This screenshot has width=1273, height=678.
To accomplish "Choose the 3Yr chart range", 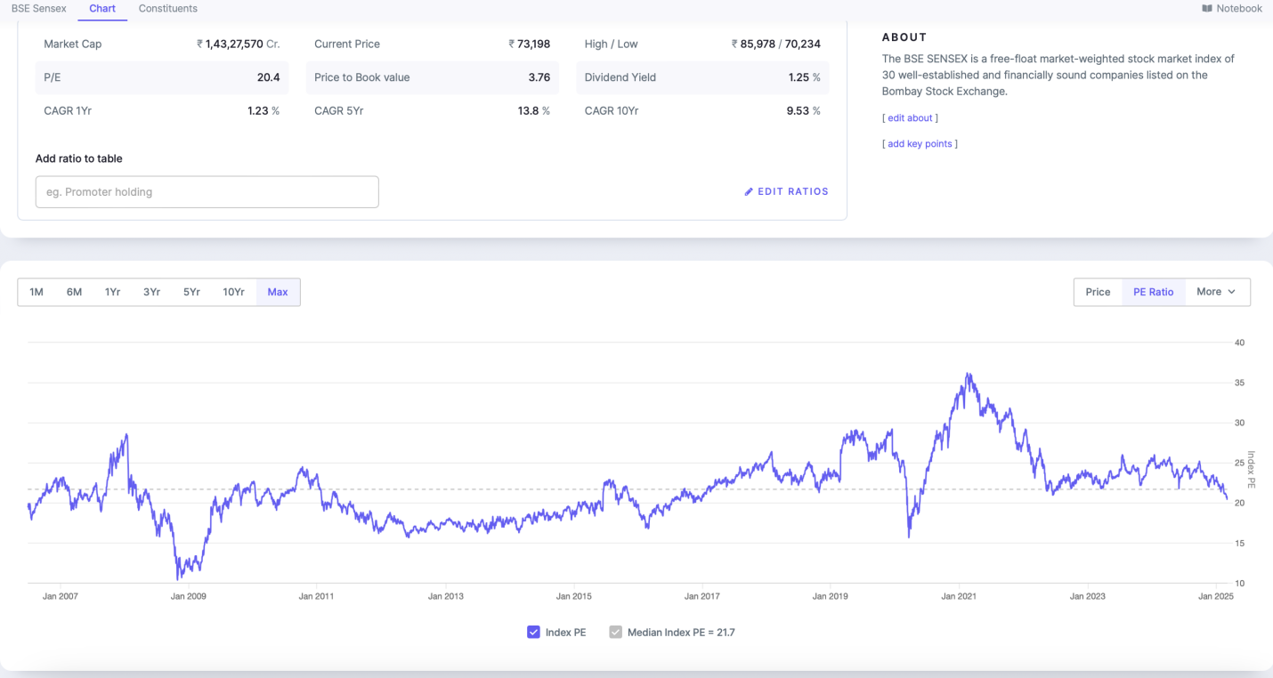I will pos(151,292).
